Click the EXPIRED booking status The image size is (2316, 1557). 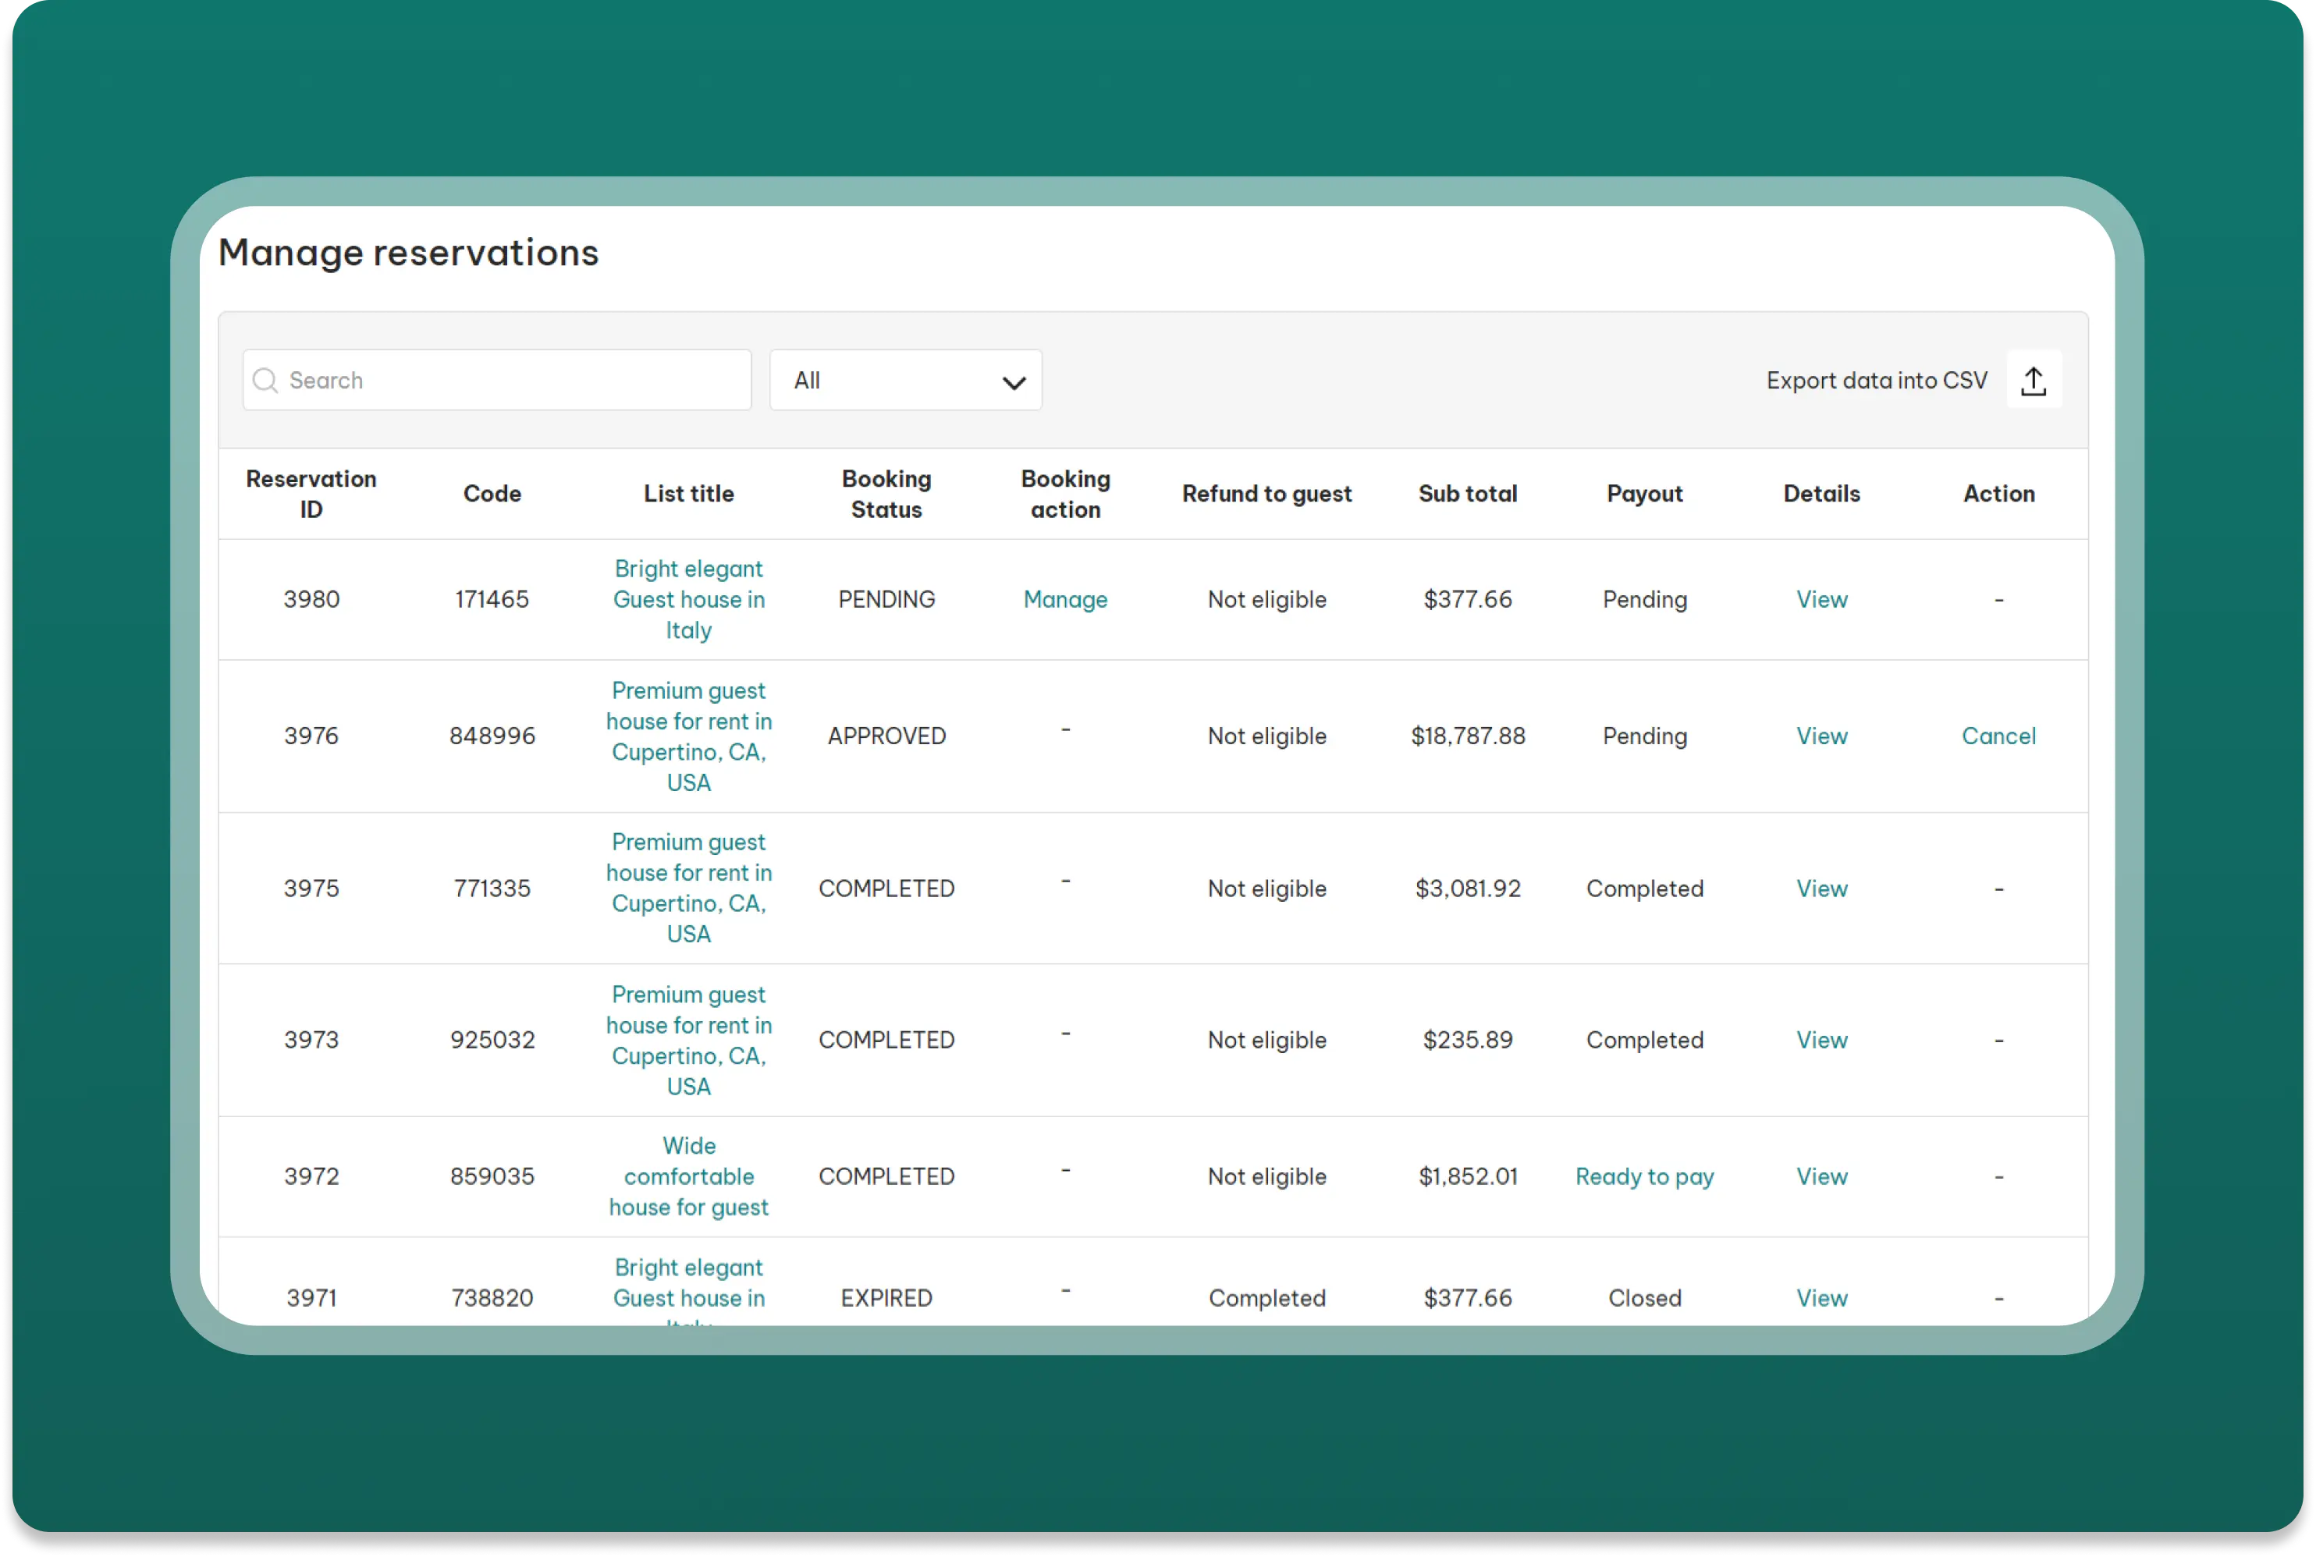[x=886, y=1298]
